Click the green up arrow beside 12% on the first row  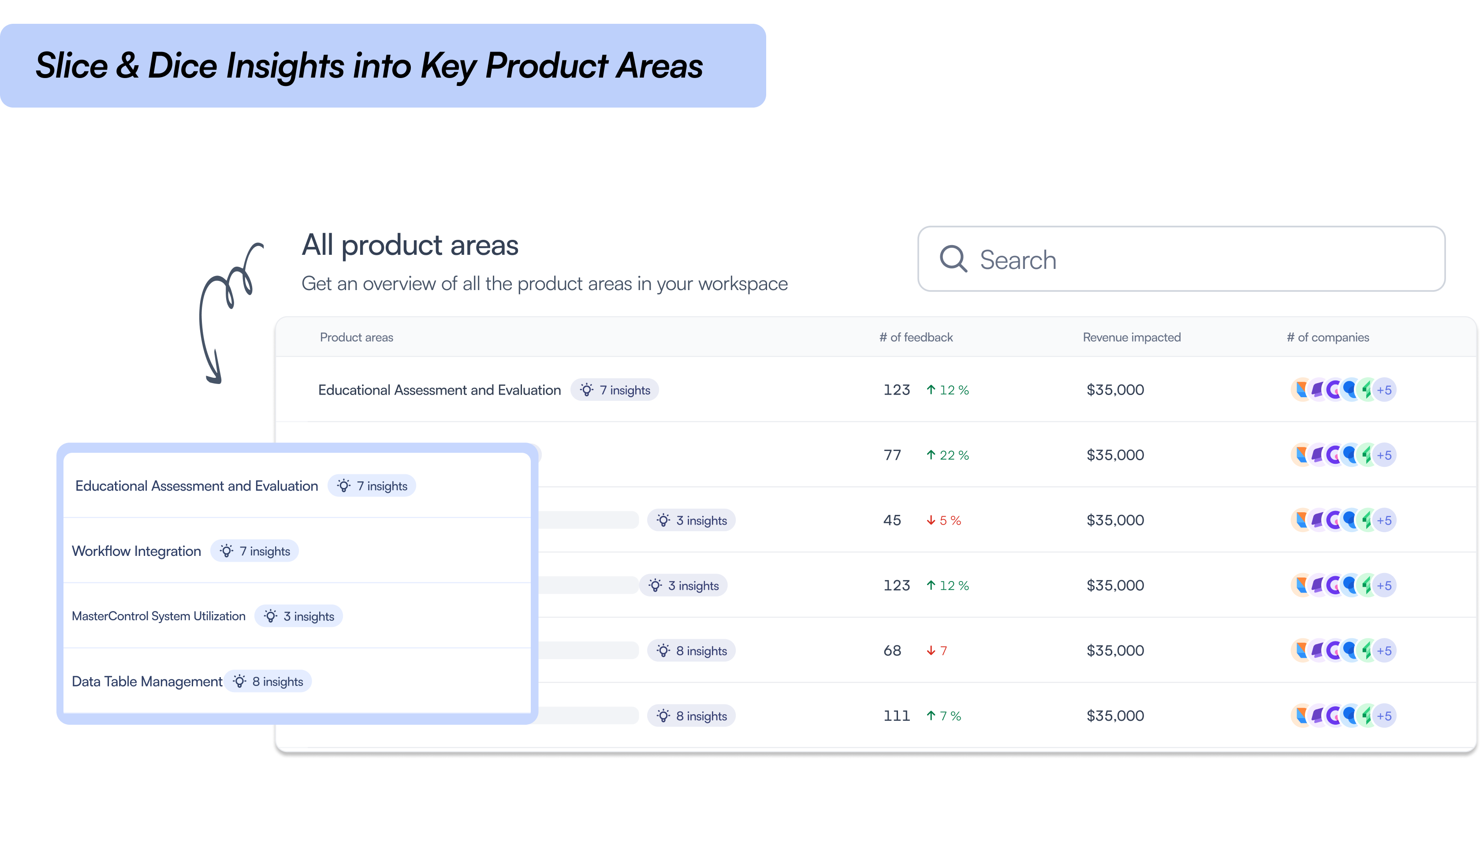point(931,390)
